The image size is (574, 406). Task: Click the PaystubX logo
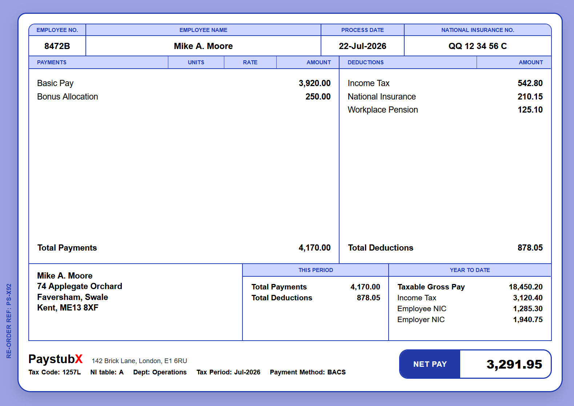[56, 359]
